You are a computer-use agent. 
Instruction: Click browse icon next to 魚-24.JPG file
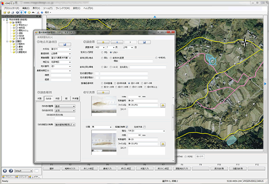tap(163, 105)
